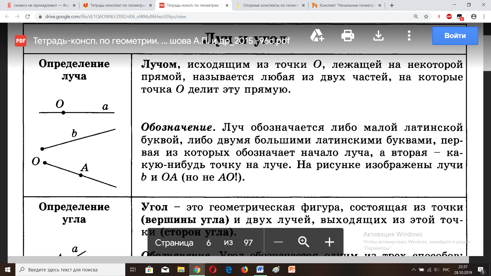Add PDF to Google Drive icon
The image size is (491, 276).
coord(317,36)
